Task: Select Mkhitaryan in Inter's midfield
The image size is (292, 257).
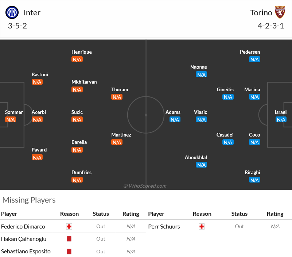Action: pos(84,82)
